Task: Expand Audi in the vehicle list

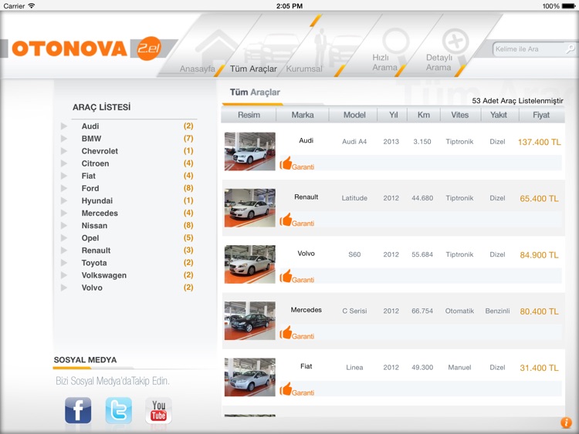Action: coord(64,126)
